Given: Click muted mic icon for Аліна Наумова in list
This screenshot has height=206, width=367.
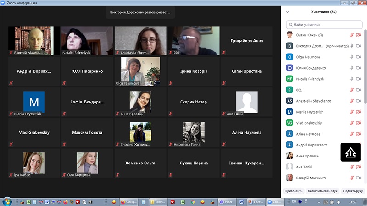Looking at the screenshot, I should click(352, 134).
